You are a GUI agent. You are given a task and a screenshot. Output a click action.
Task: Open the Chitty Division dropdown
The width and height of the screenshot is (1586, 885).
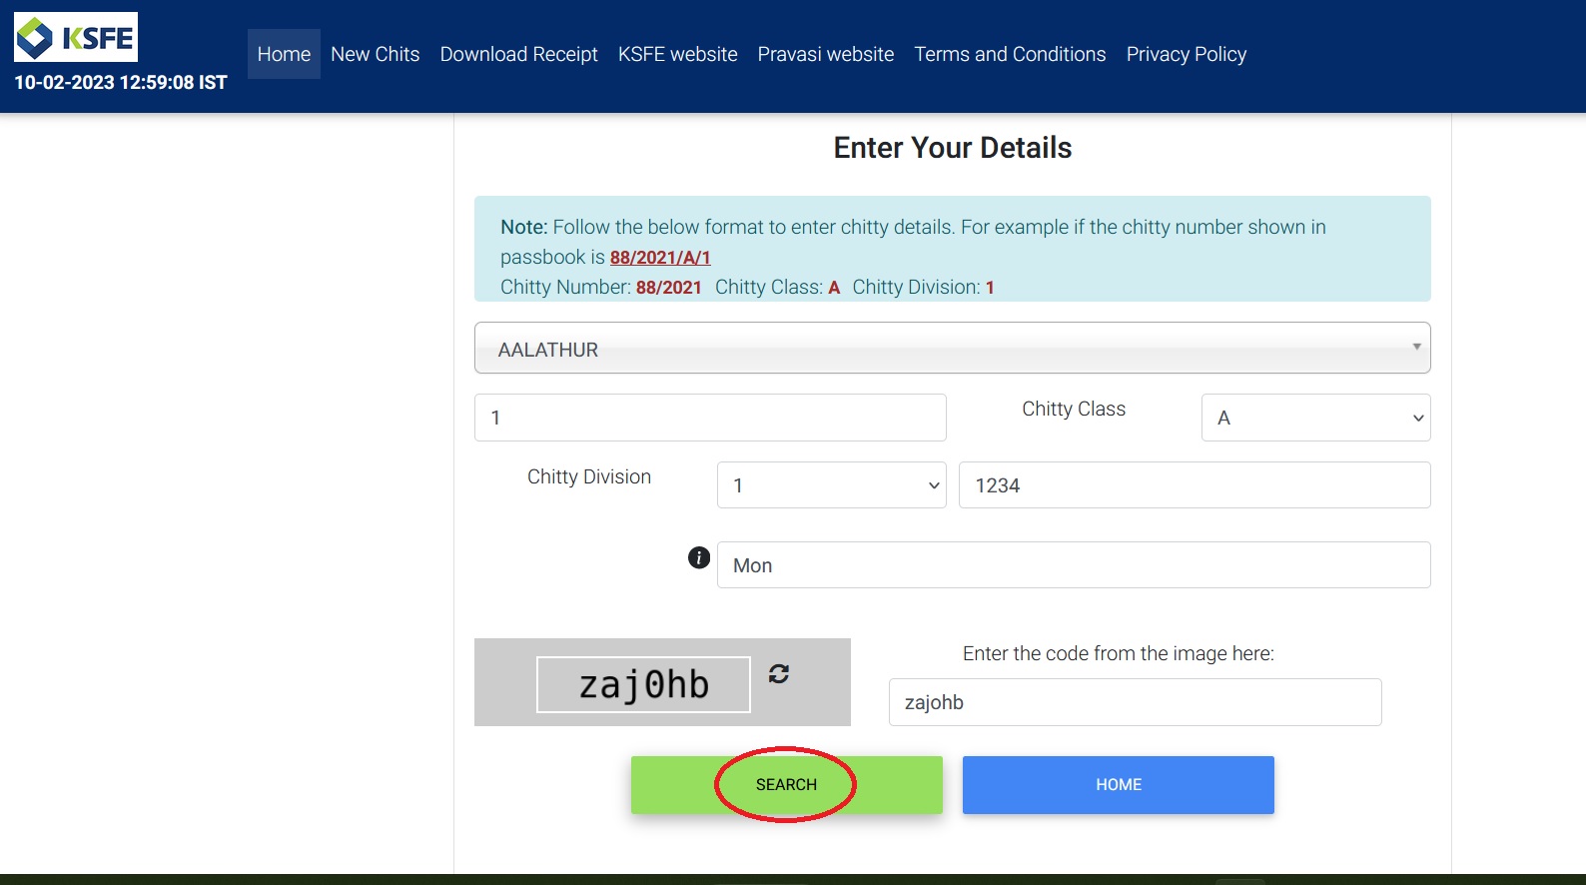click(831, 485)
